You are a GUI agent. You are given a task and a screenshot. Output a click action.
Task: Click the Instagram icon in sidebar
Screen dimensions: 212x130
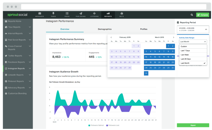pos(6,68)
